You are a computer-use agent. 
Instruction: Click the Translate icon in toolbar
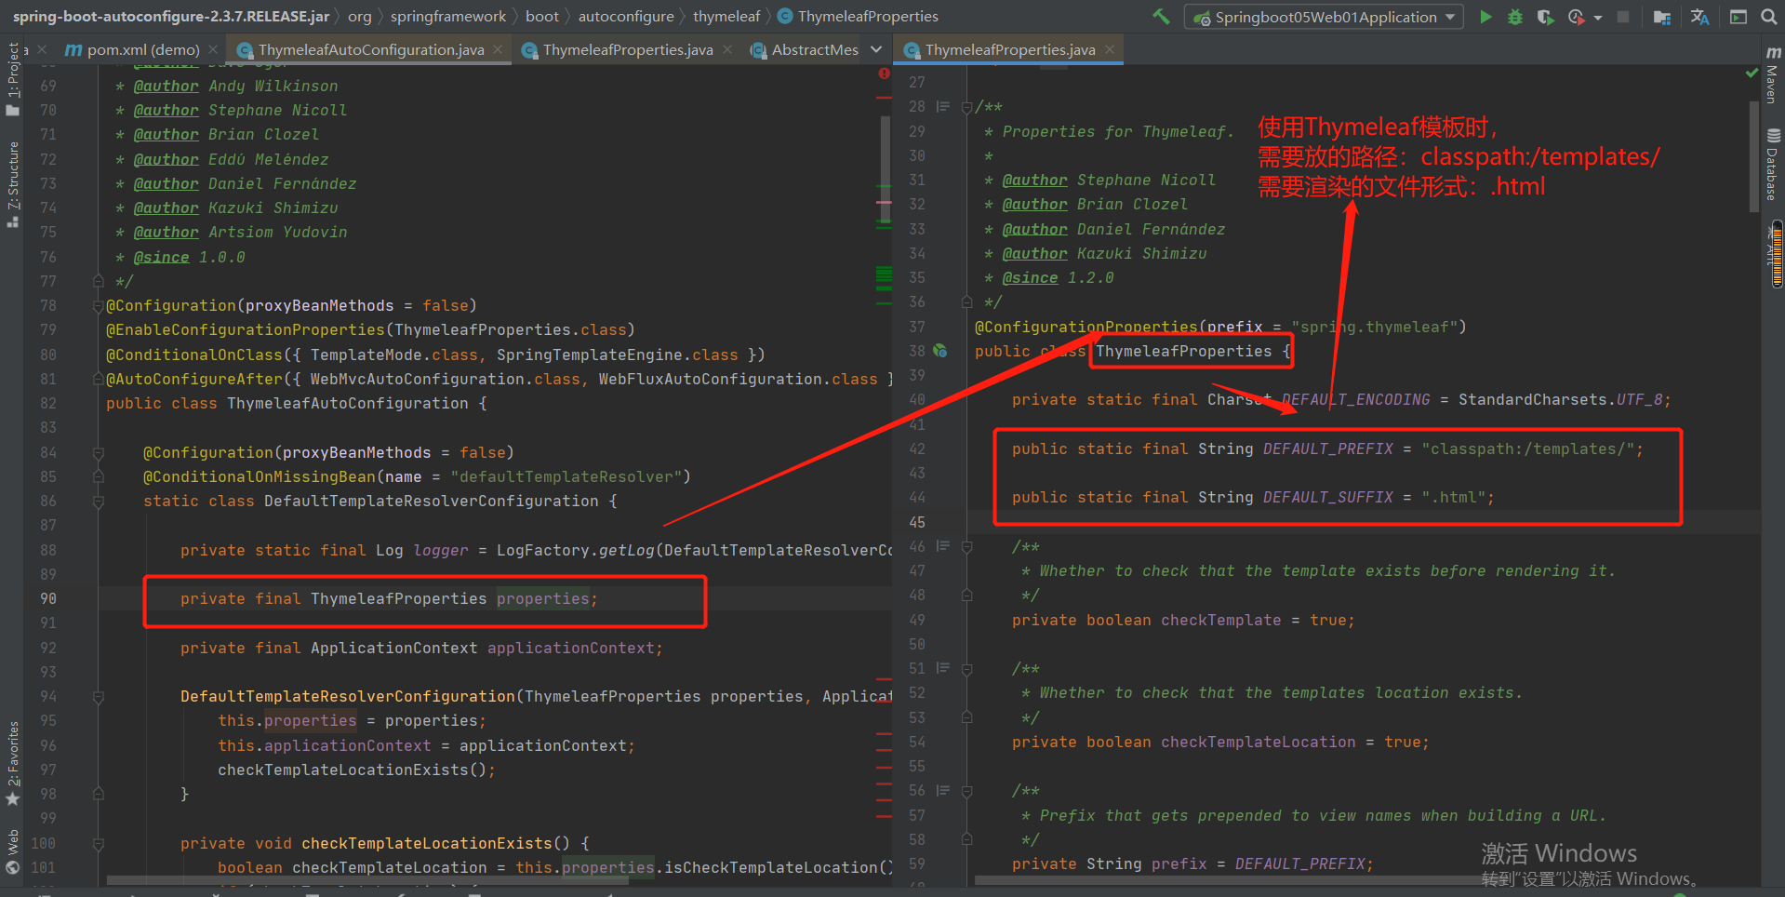1700,17
